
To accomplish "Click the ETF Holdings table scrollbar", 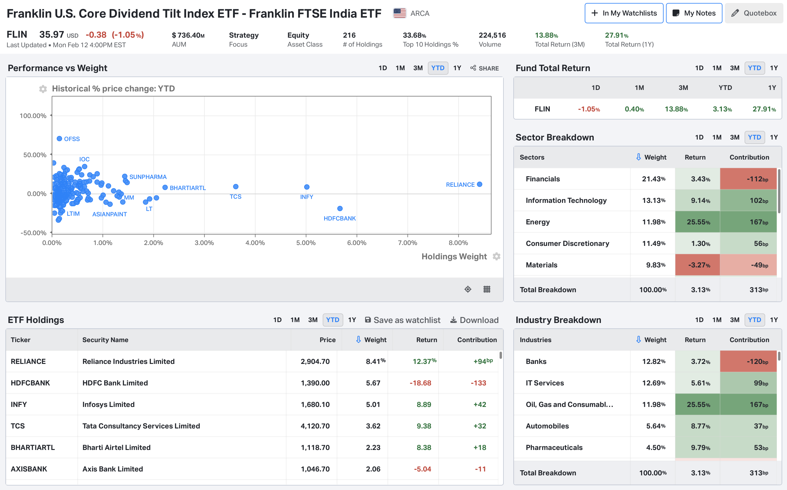I will (x=500, y=355).
